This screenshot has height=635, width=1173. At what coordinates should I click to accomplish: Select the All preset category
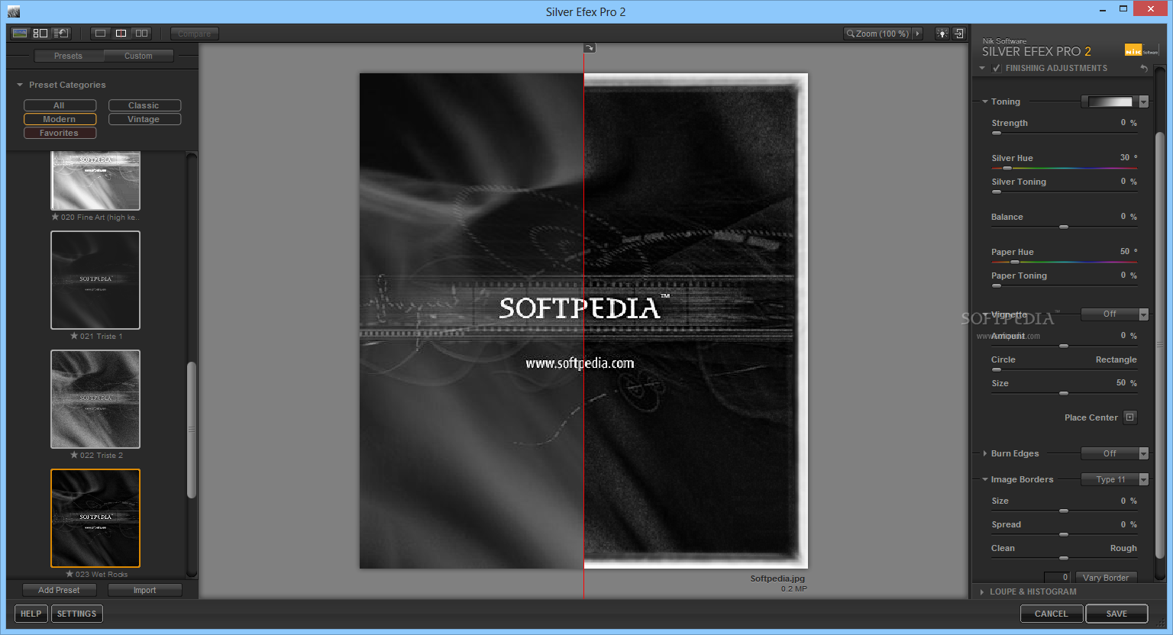tap(60, 105)
